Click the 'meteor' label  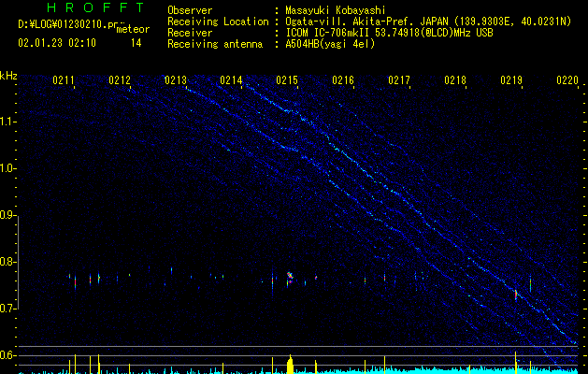pyautogui.click(x=133, y=29)
